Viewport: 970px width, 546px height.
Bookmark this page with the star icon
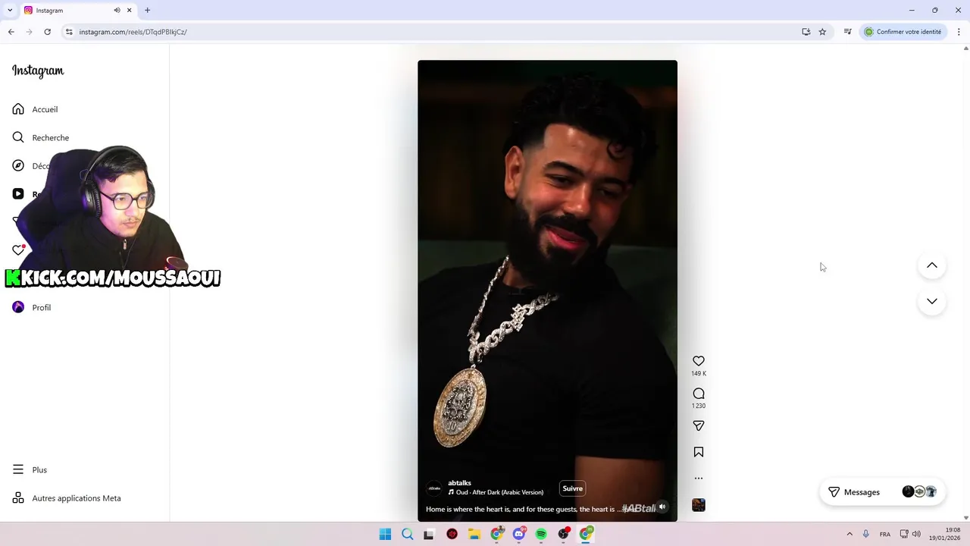click(x=822, y=32)
